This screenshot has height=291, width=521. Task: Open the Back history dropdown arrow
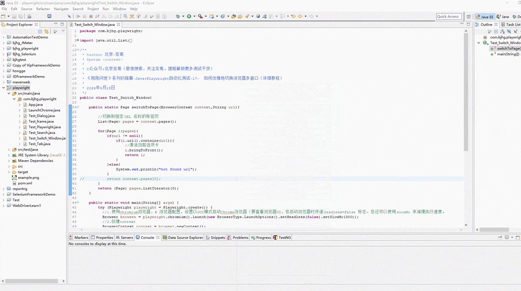click(x=305, y=16)
